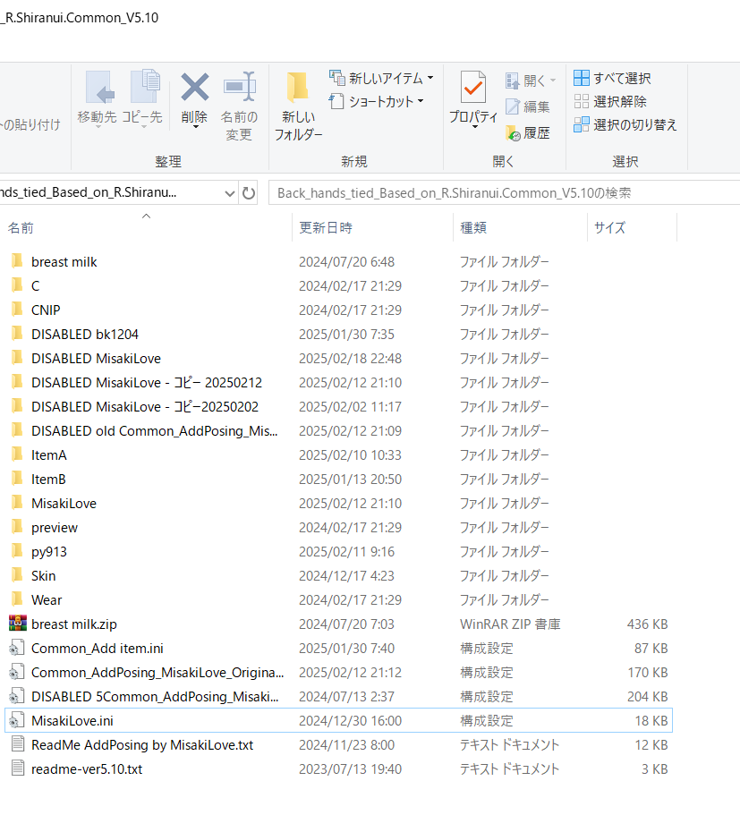Select ReadMe AddPosing by MisakiLove.txt
Image resolution: width=740 pixels, height=815 pixels.
click(142, 745)
